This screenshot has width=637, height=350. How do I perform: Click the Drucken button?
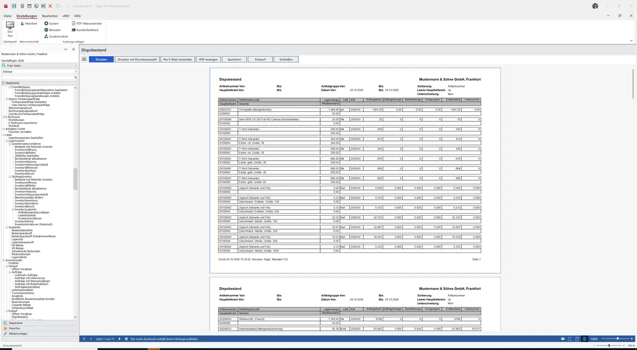(x=101, y=59)
